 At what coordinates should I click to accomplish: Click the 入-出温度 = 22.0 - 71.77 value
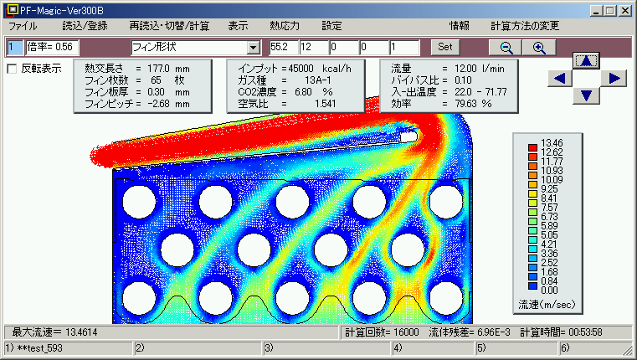[x=449, y=92]
